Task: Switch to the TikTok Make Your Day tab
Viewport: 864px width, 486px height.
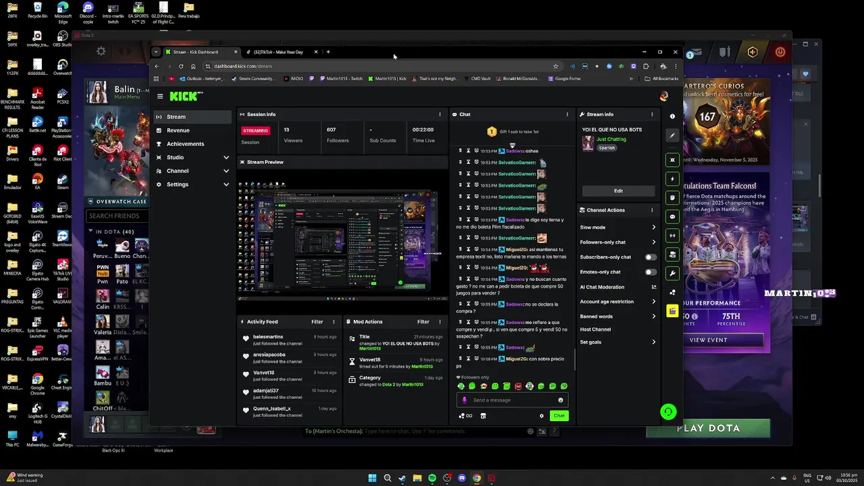Action: click(281, 52)
